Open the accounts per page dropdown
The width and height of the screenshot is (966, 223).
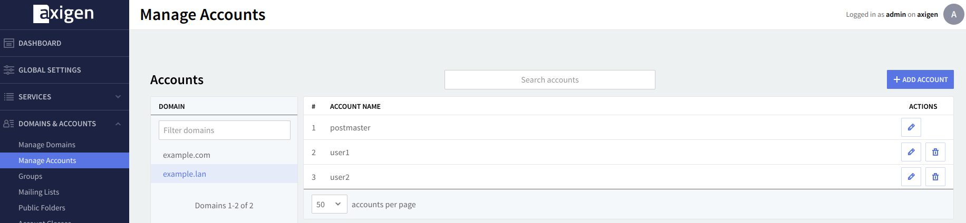coord(329,204)
